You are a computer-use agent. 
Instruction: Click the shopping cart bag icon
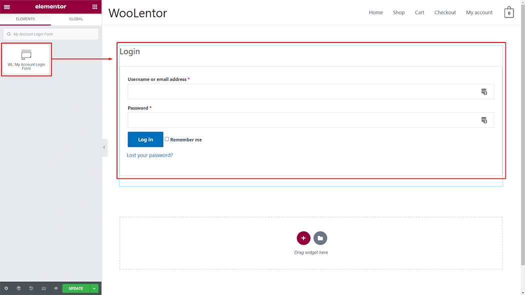509,12
